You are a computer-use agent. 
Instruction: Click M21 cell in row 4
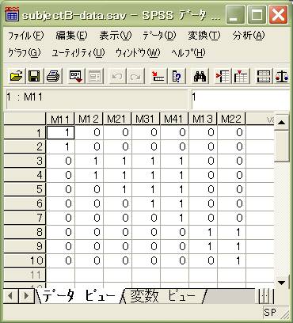117,175
